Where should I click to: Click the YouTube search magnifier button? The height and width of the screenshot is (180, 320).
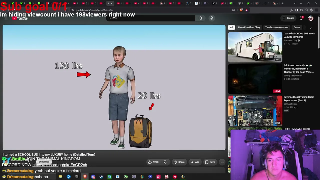pyautogui.click(x=200, y=18)
